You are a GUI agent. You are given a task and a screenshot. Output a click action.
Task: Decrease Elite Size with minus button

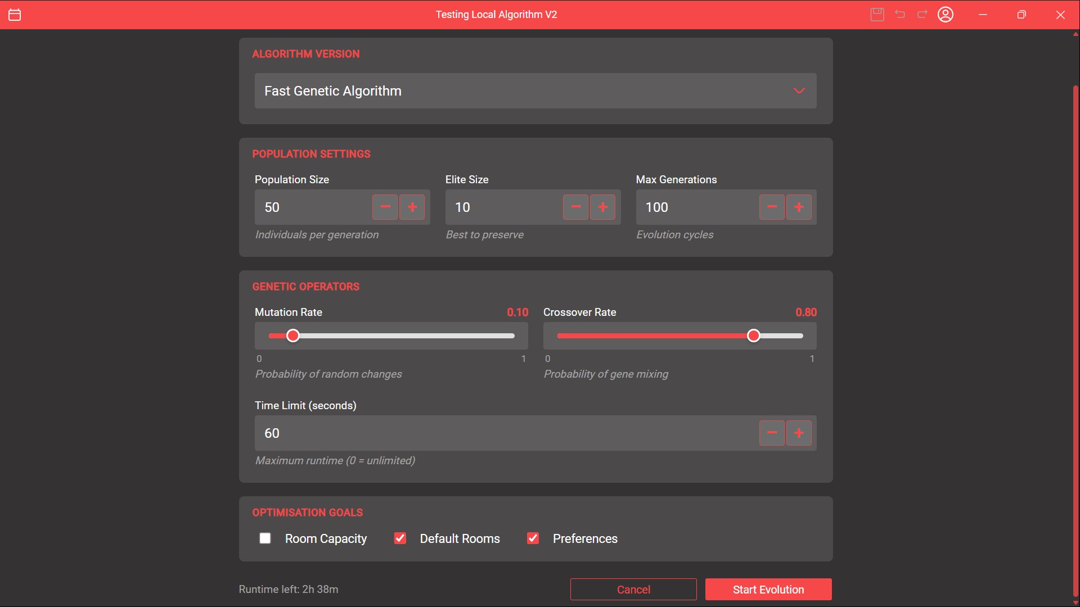(575, 207)
